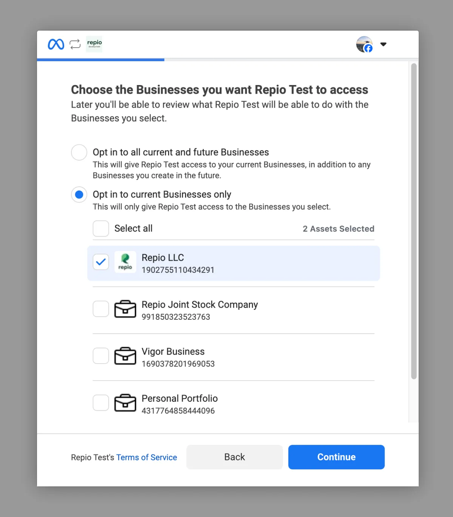The width and height of the screenshot is (453, 517).
Task: Click the Meta infinity logo
Action: pyautogui.click(x=56, y=44)
